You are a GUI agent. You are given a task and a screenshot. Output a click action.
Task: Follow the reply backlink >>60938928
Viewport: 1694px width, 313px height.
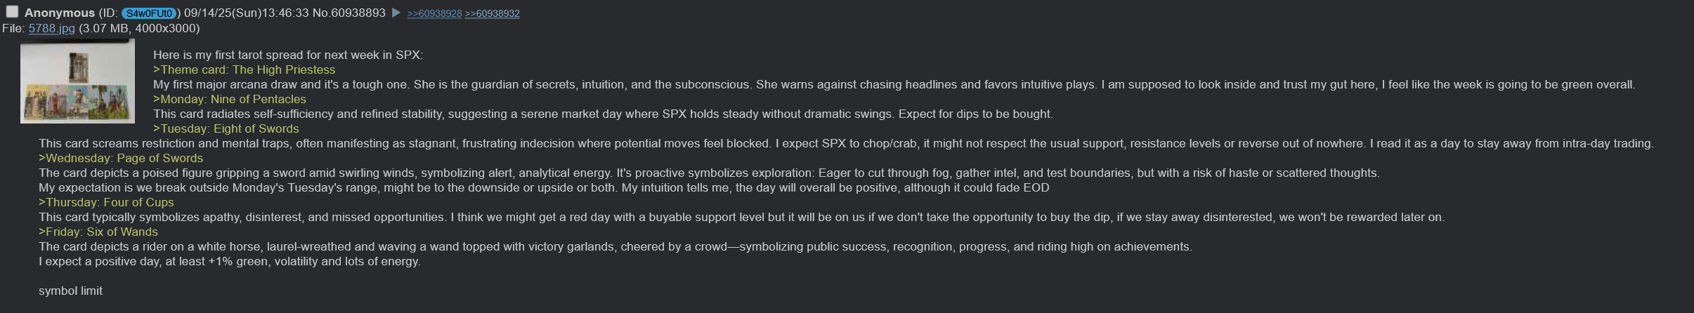click(x=434, y=13)
